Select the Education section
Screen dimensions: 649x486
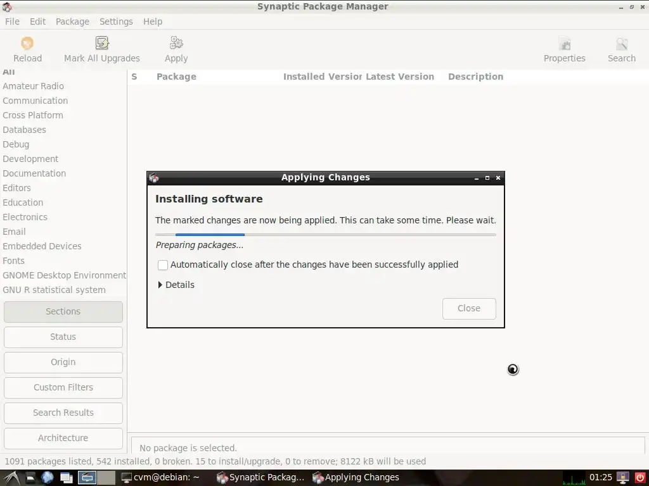pos(23,202)
